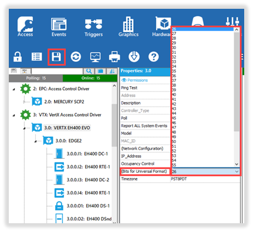Click the folder icon next to search
The height and width of the screenshot is (232, 253).
pos(100,71)
